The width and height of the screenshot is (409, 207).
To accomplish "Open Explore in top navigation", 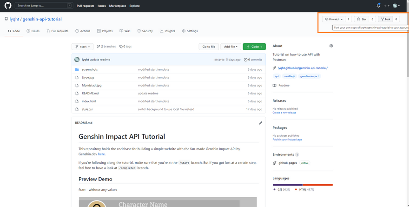I will click(135, 6).
